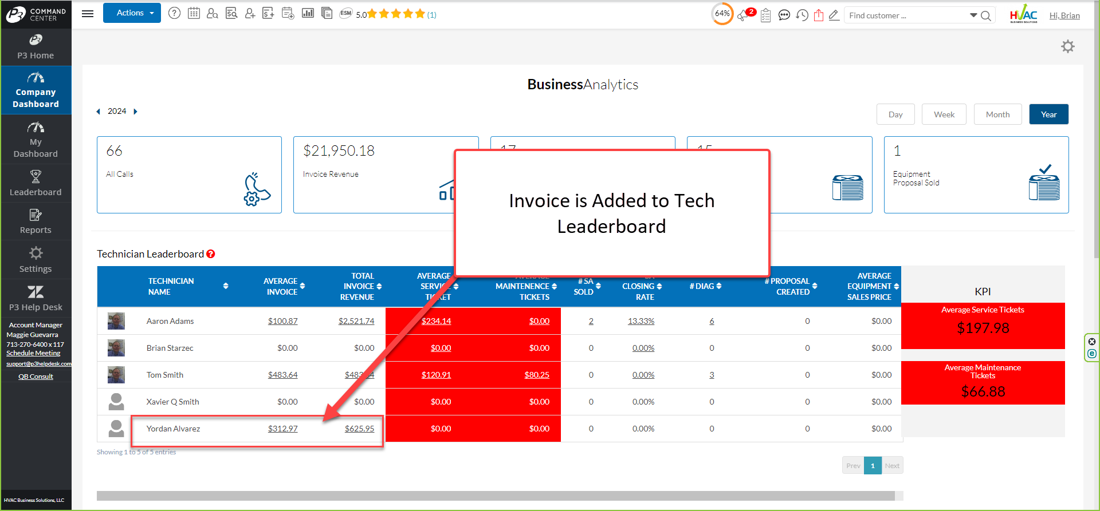Screen dimensions: 1100x511
Task: Click the invoice search icon
Action: click(x=231, y=13)
